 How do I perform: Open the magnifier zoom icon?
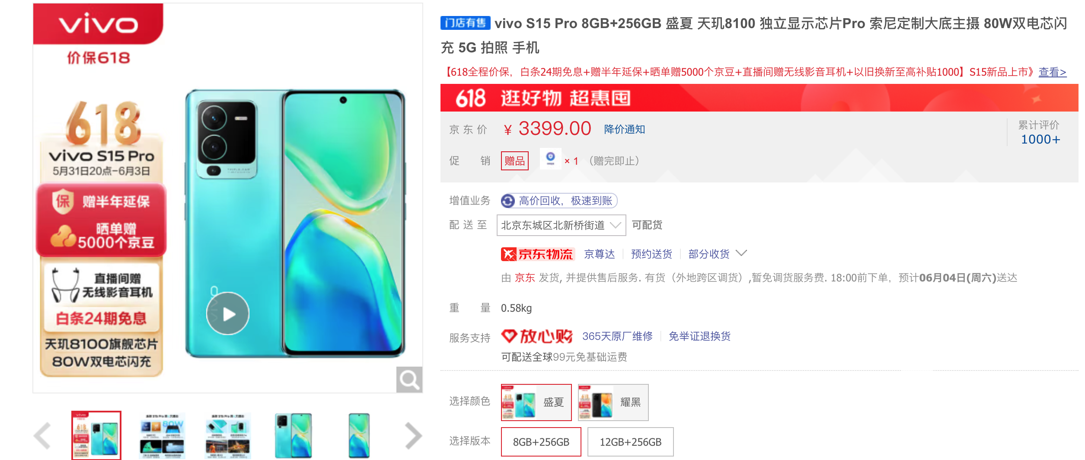coord(409,380)
